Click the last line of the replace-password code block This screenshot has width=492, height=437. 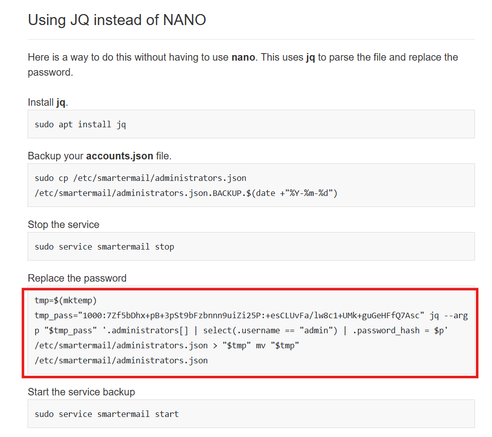point(121,360)
